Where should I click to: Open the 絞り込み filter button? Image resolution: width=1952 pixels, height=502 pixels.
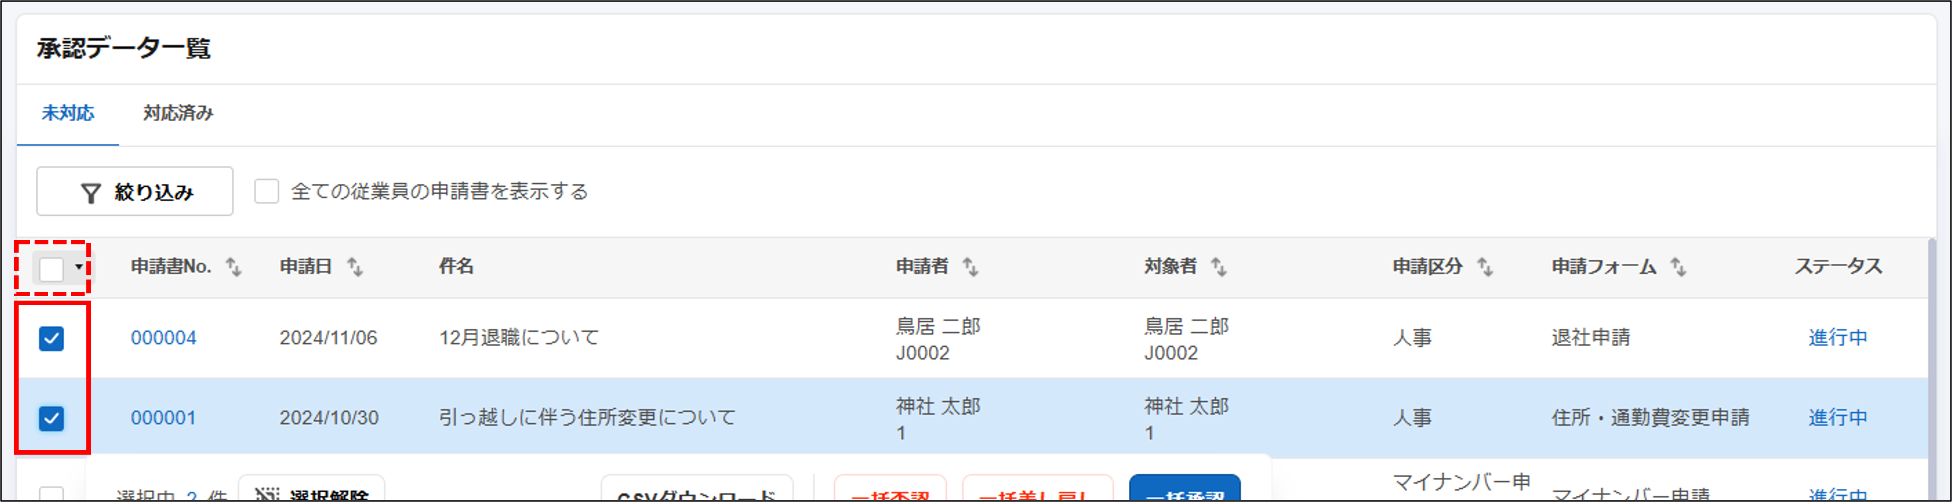point(135,192)
